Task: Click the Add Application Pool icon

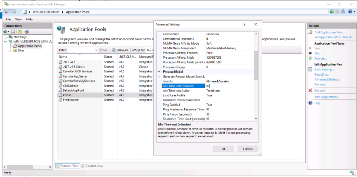Action: [310, 32]
